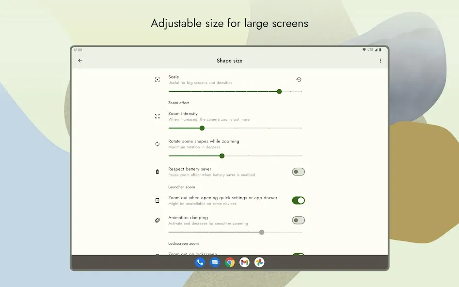459x287 pixels.
Task: Turn on Animation damping toggle
Action: pyautogui.click(x=298, y=220)
